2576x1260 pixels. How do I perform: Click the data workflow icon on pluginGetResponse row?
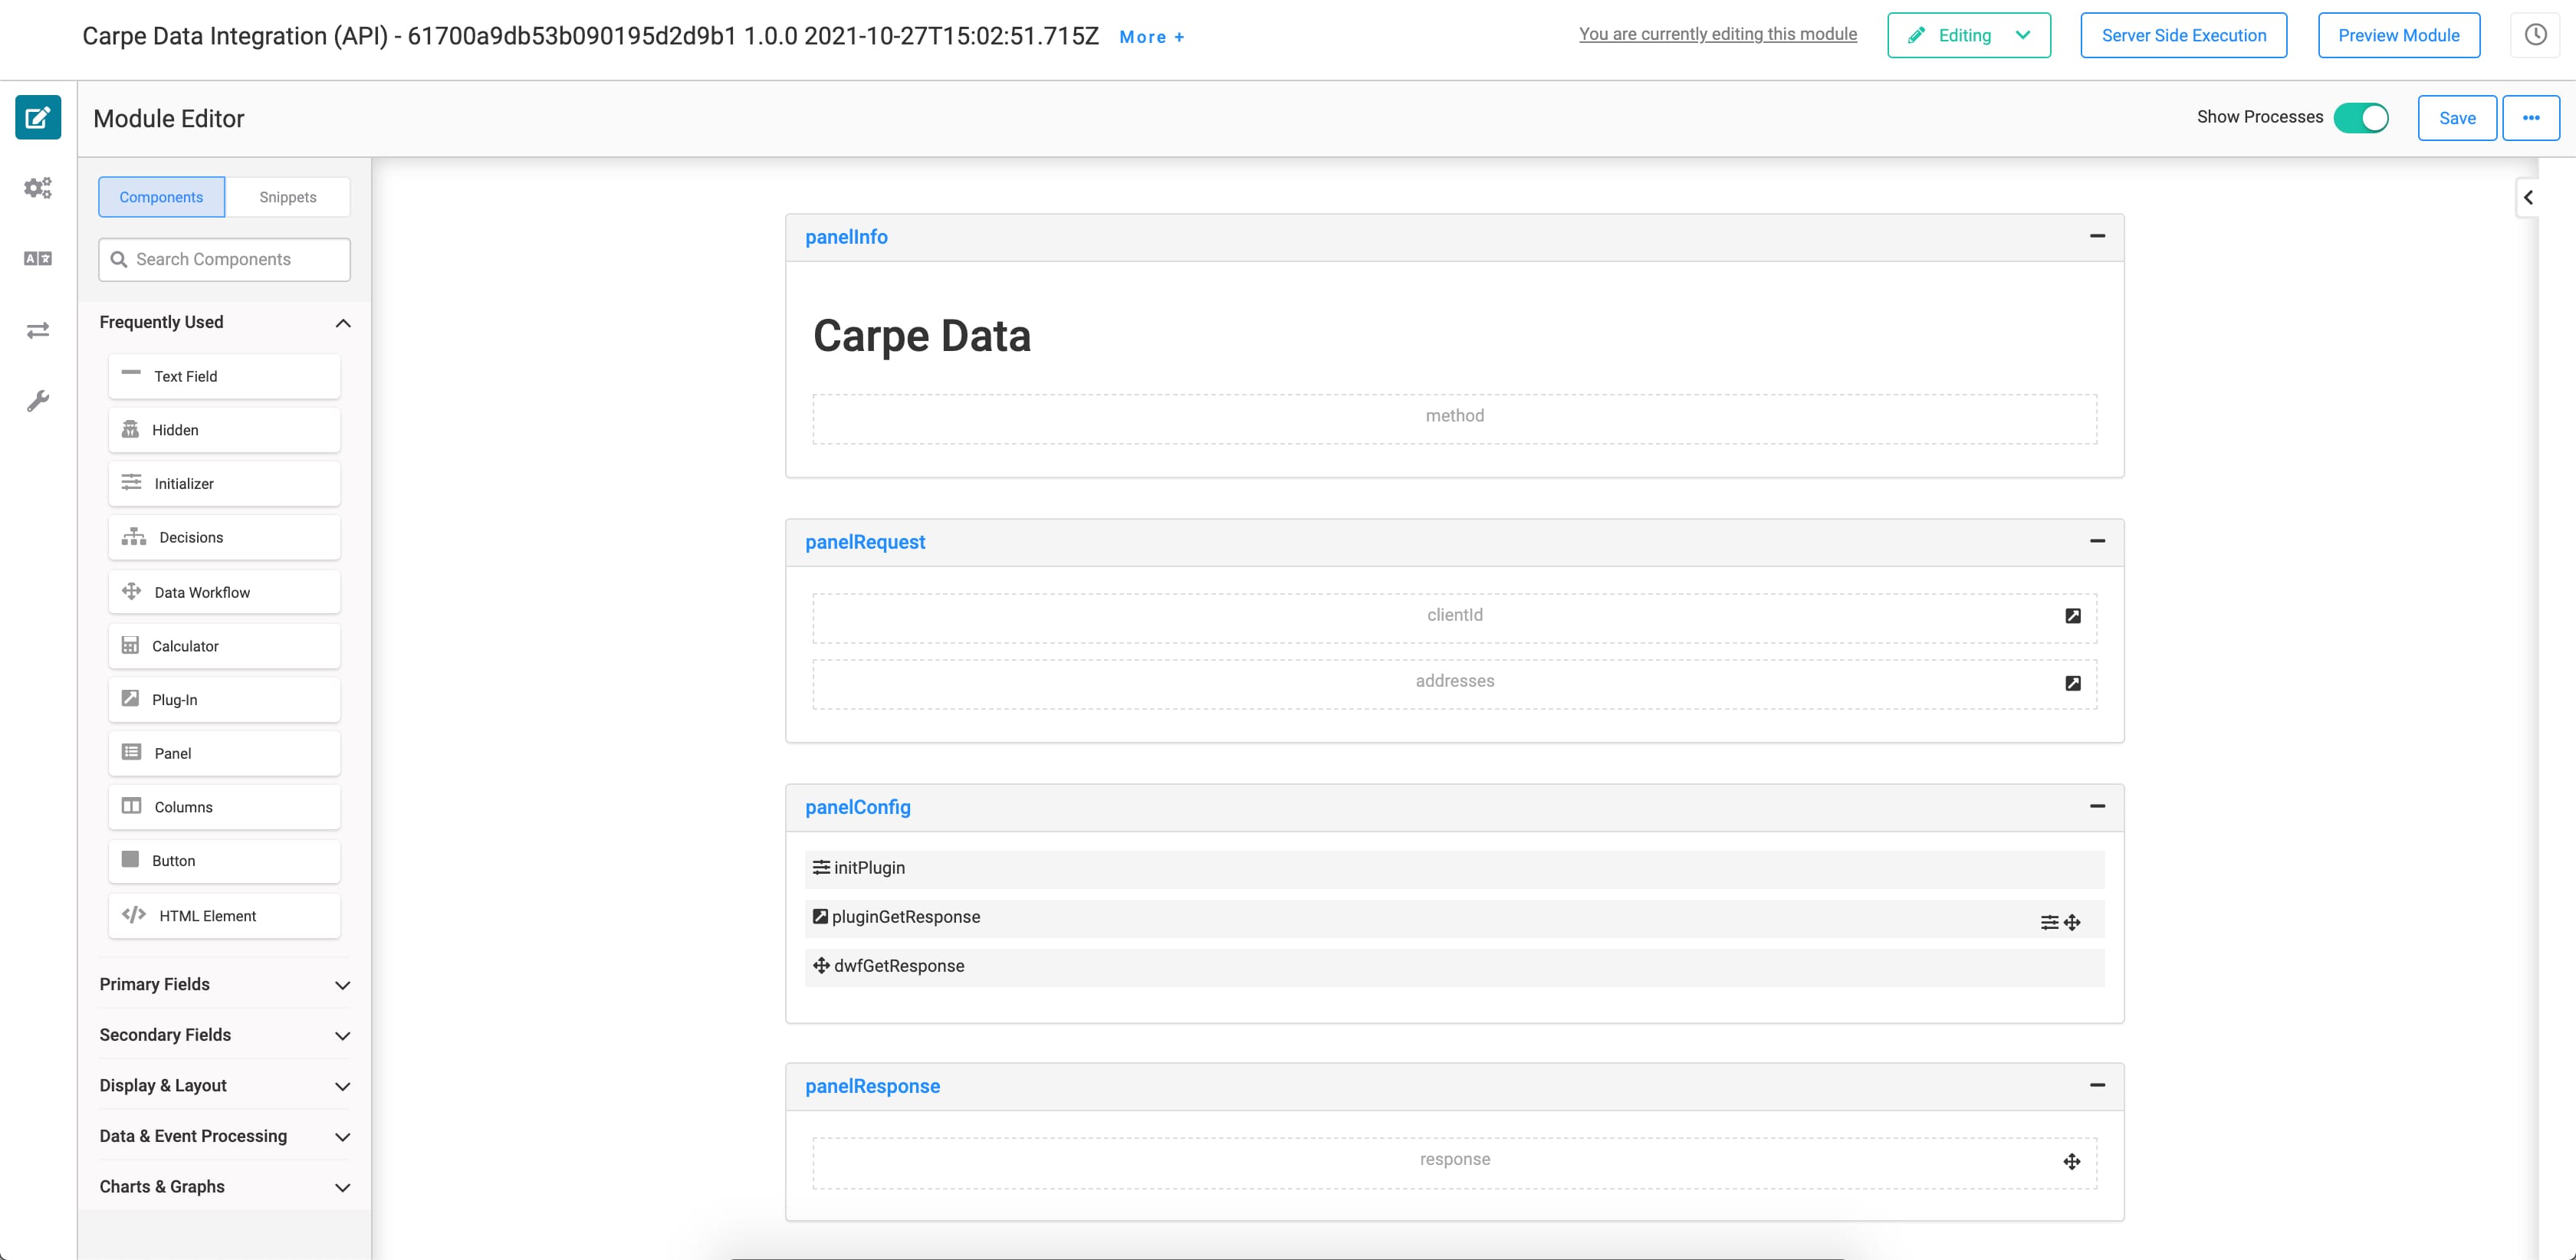[2072, 922]
